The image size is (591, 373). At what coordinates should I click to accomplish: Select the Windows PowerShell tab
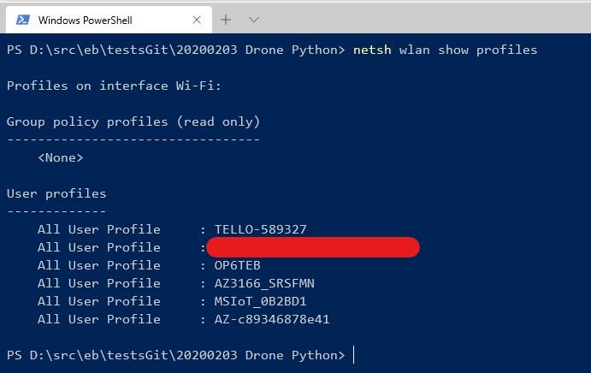point(92,20)
